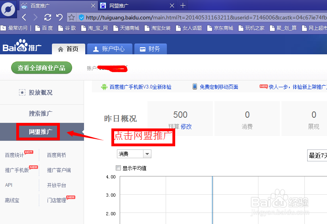Image resolution: width=327 pixels, height=224 pixels.
Task: Click the browser logo icon
Action: point(8,10)
